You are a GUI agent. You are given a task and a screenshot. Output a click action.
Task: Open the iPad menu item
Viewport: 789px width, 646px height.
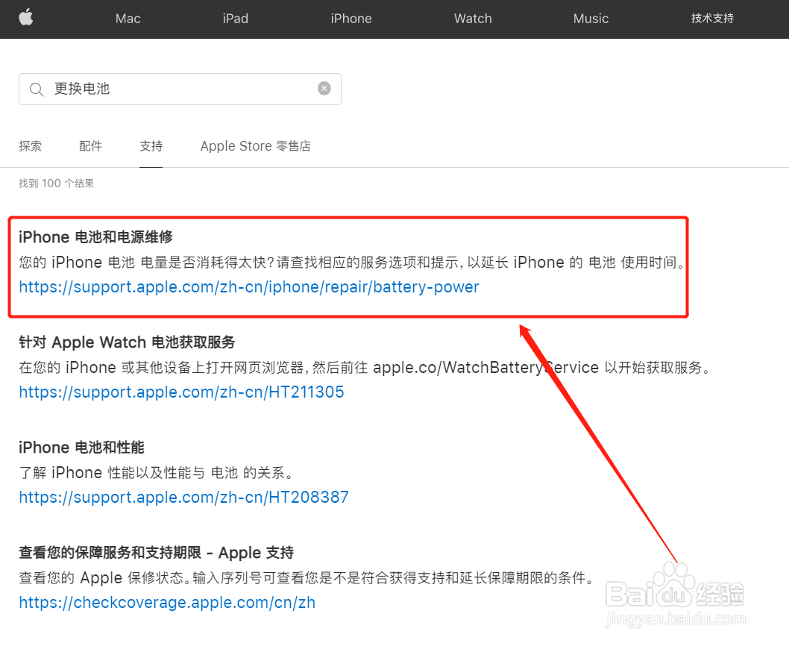[236, 19]
